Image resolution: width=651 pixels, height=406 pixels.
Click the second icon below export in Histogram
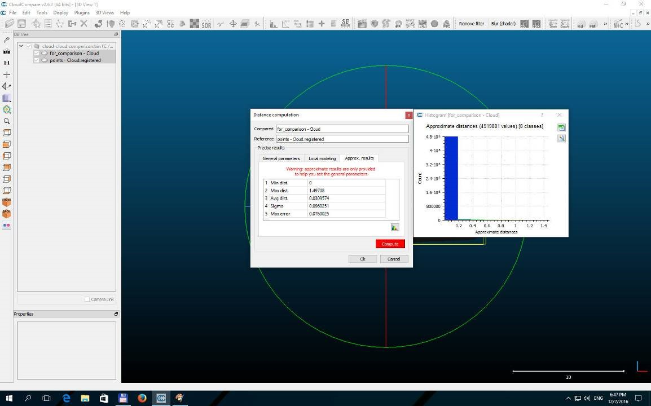click(561, 138)
